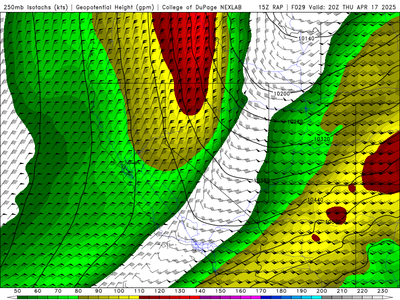Click the 50 value on the legend

coord(17,291)
